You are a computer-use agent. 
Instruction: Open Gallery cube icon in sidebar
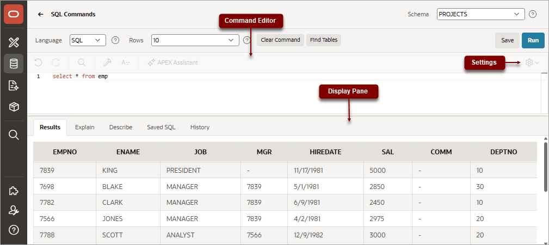(14, 107)
